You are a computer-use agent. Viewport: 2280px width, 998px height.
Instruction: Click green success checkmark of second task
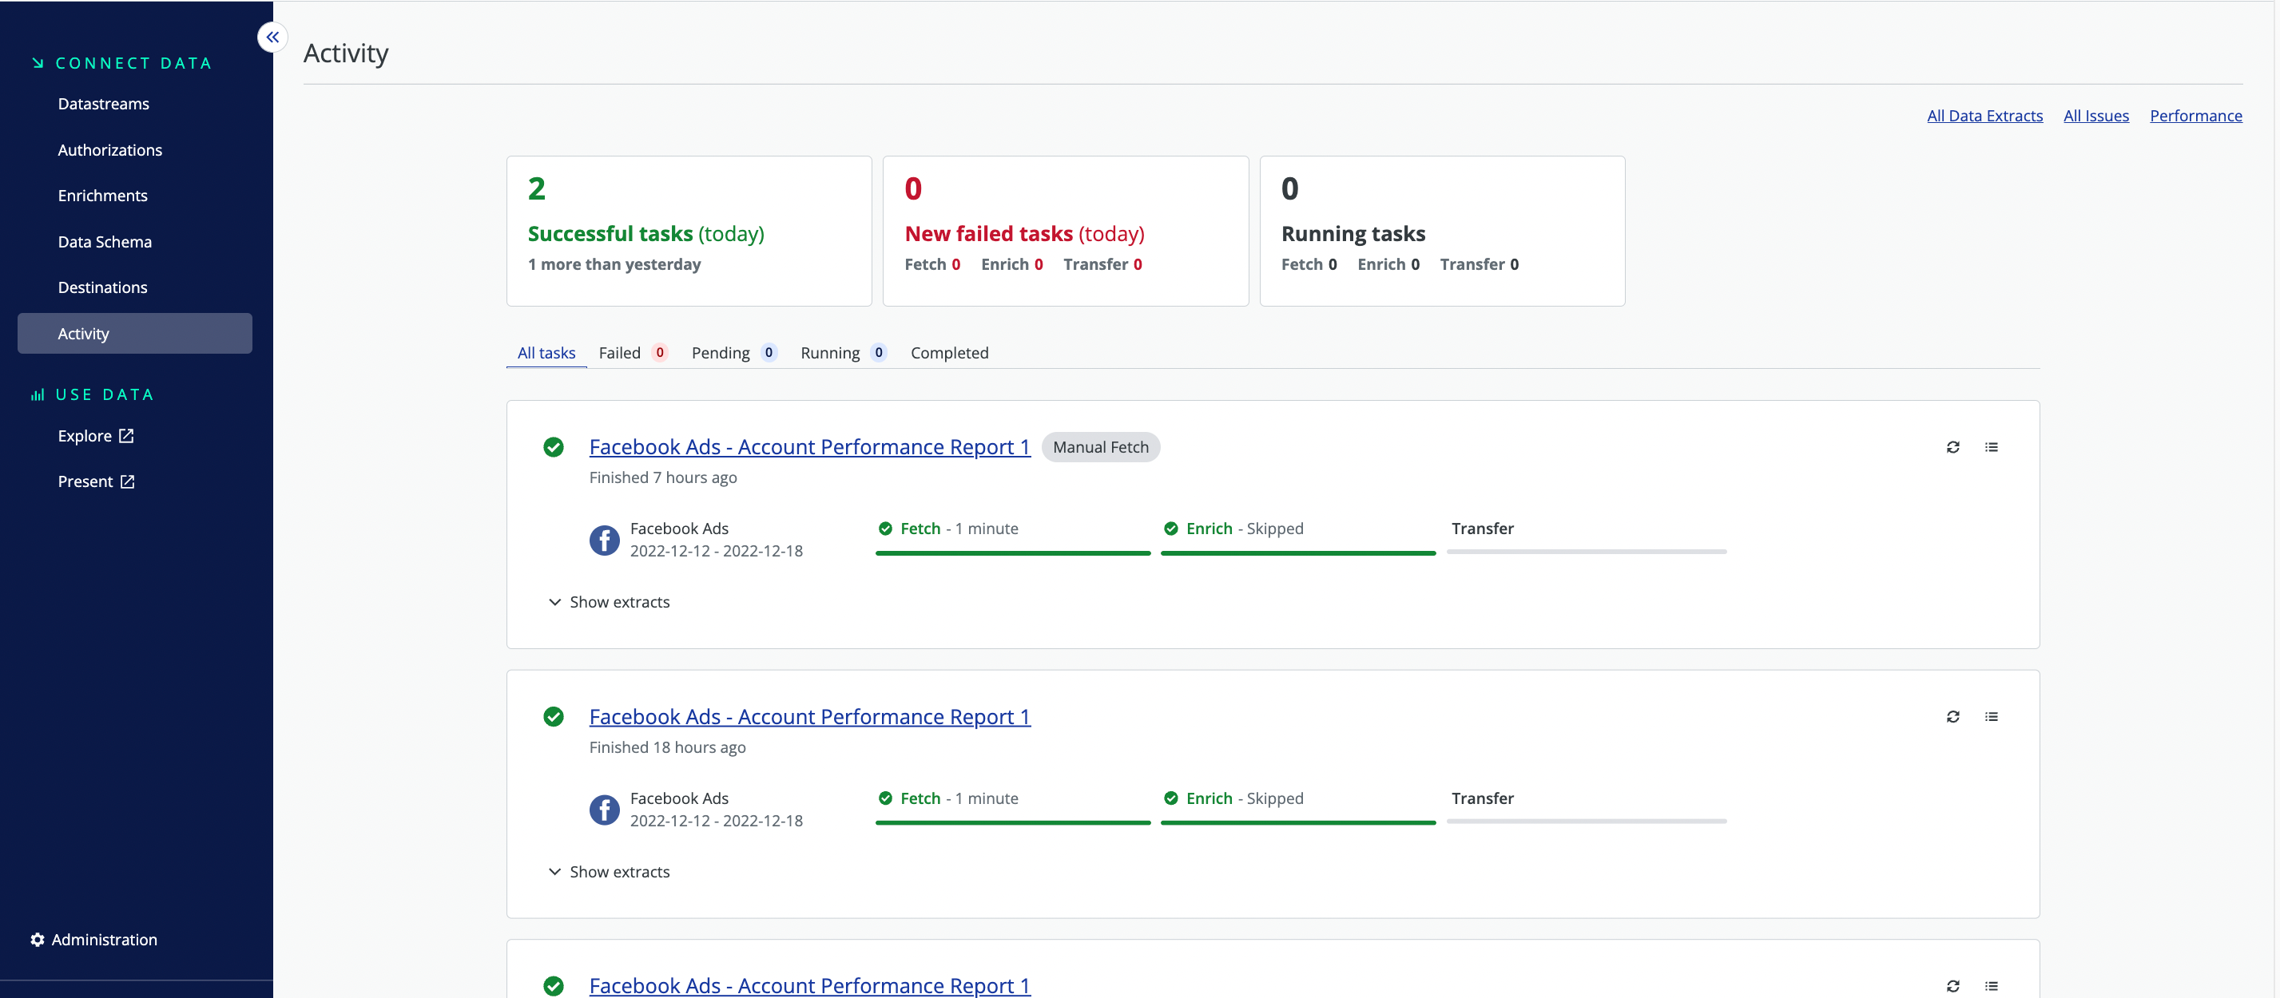click(x=554, y=717)
